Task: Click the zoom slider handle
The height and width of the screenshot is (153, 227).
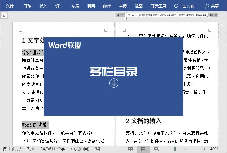Action: 175,149
